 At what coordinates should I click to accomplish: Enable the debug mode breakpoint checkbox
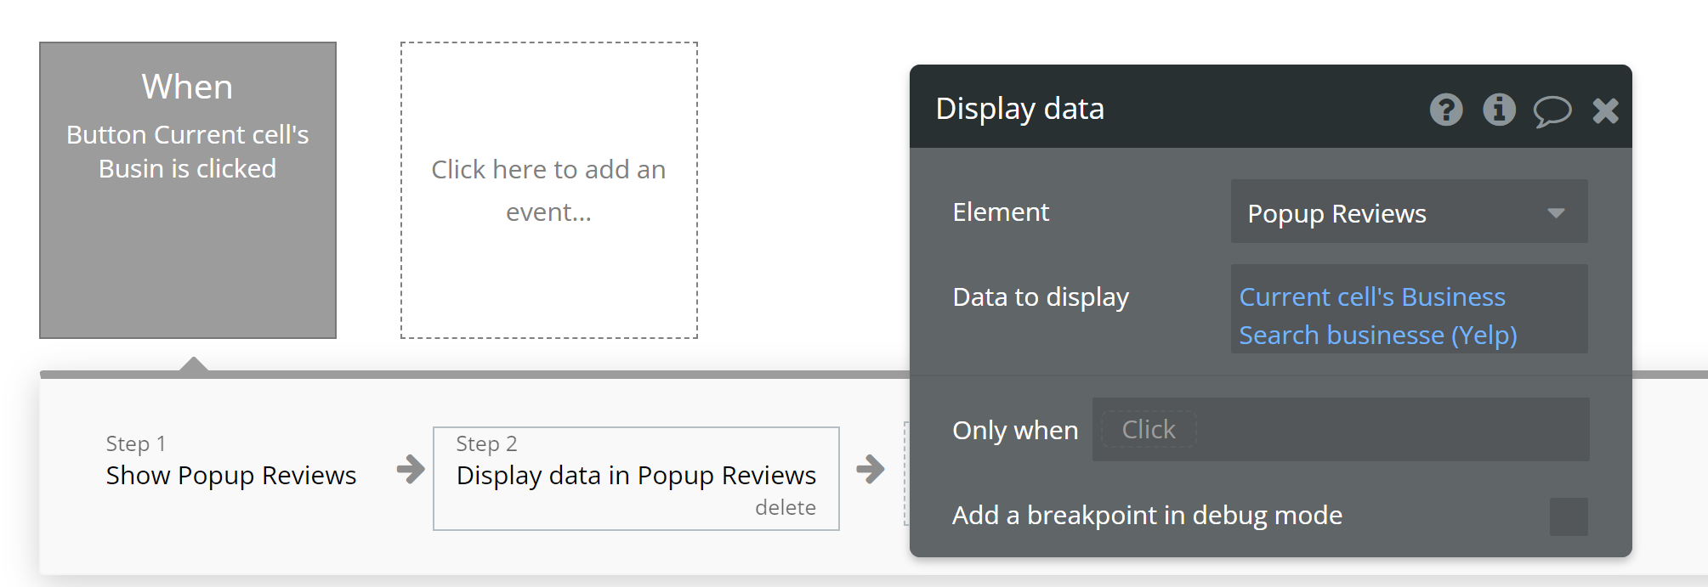pyautogui.click(x=1568, y=516)
